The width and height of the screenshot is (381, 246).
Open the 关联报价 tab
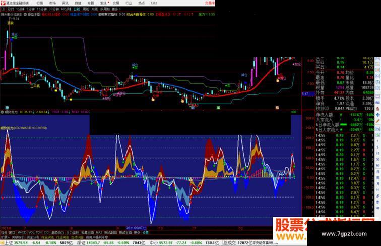(x=18, y=237)
